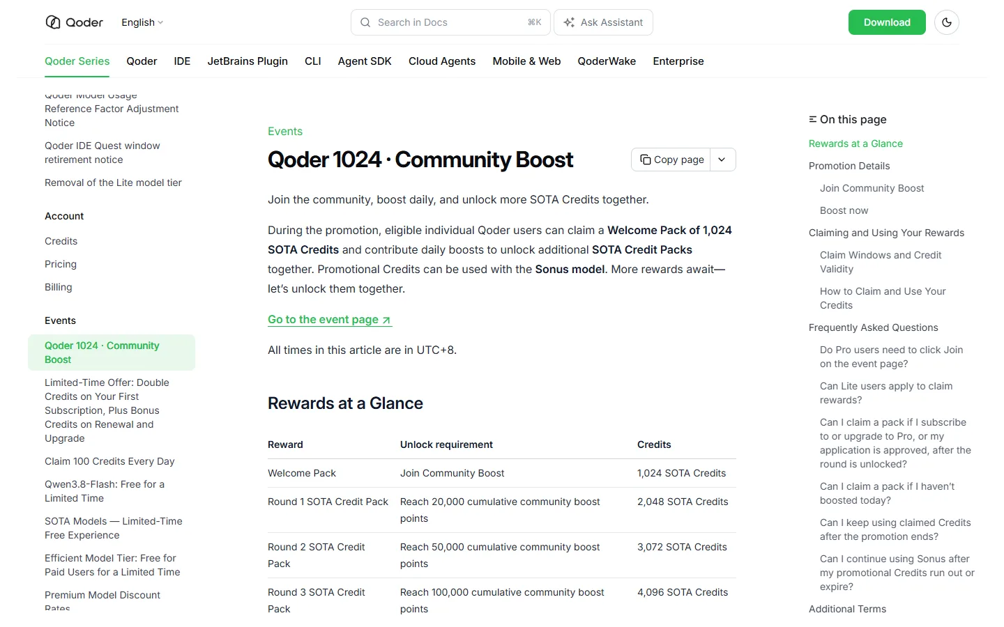Image resolution: width=1004 pixels, height=627 pixels.
Task: Click the 1,024 SOTA Credits table cell
Action: click(x=681, y=473)
